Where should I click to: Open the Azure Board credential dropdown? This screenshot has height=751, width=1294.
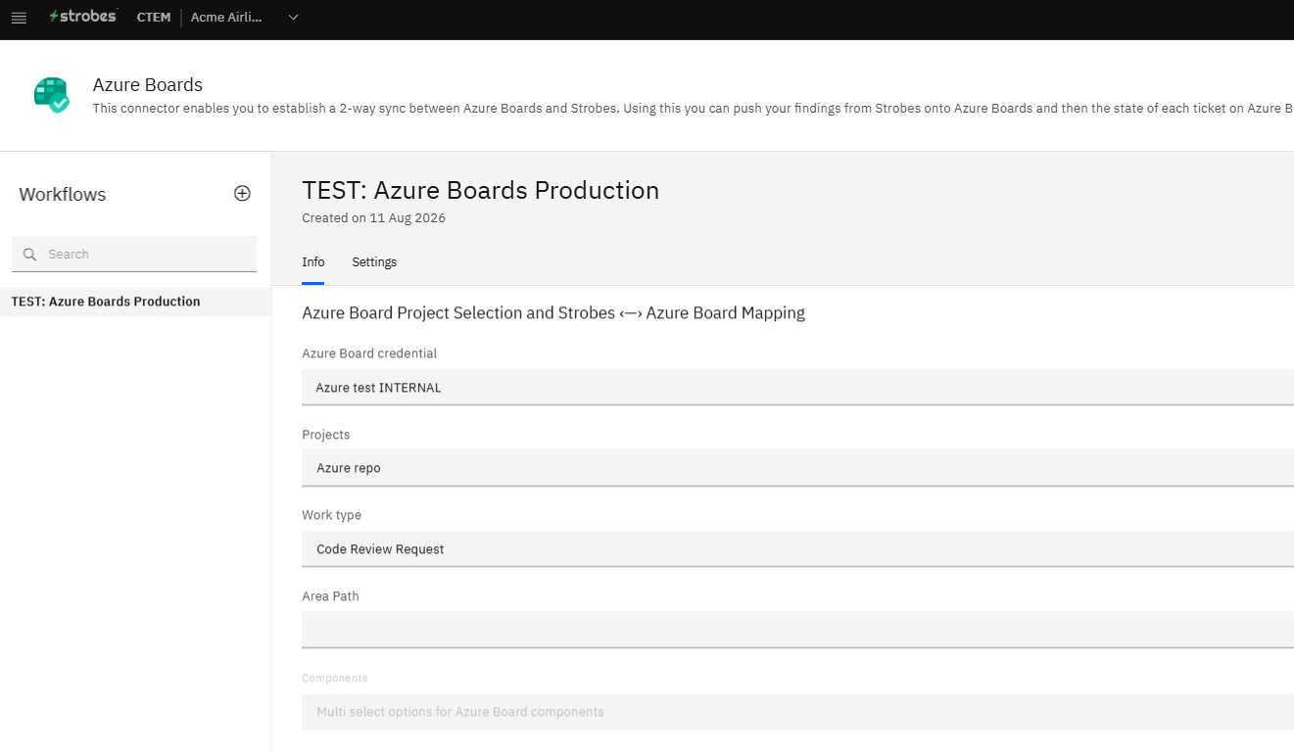click(797, 388)
